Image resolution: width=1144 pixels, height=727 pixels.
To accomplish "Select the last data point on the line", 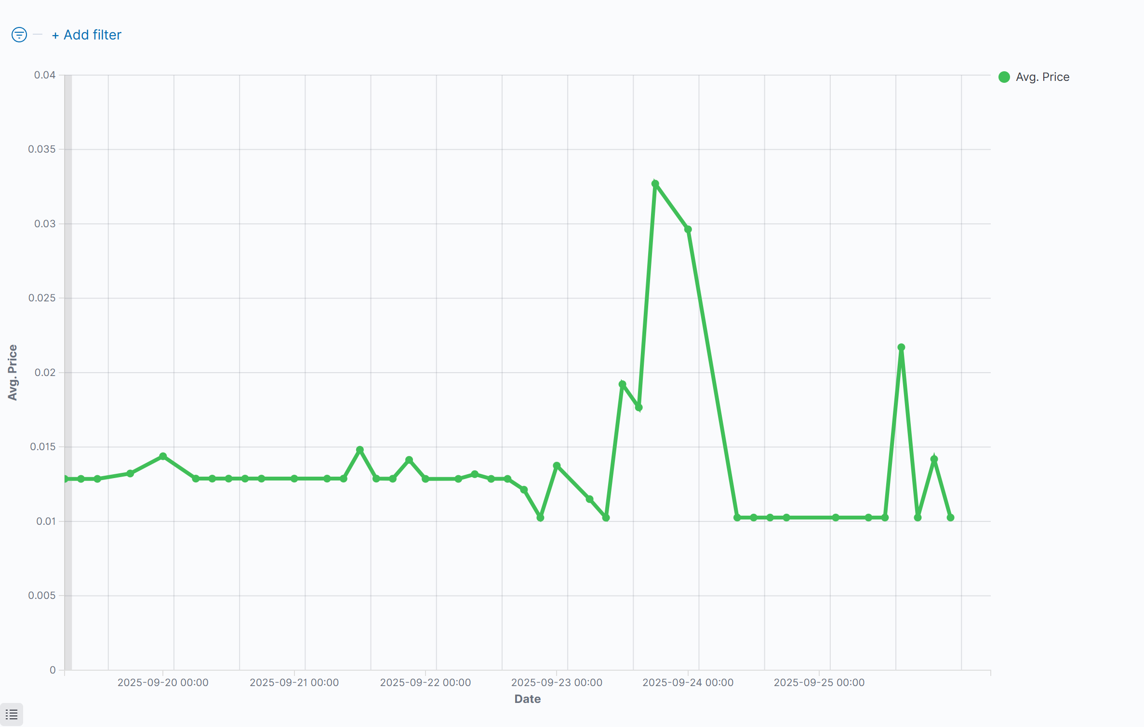I will 950,518.
